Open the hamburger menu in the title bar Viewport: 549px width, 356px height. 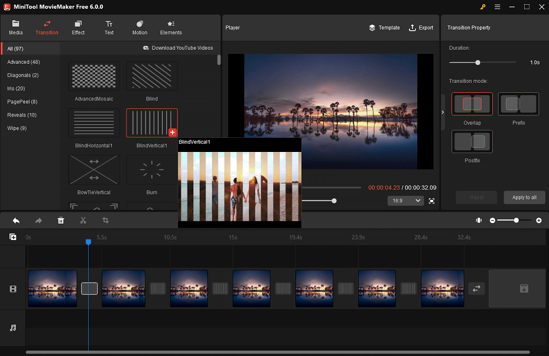[497, 7]
